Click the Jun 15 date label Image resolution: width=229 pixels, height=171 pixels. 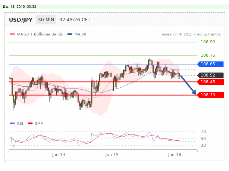pos(112,155)
